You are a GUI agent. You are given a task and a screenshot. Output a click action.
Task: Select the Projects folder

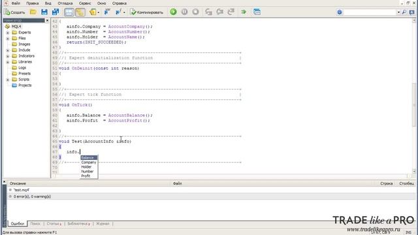(25, 86)
